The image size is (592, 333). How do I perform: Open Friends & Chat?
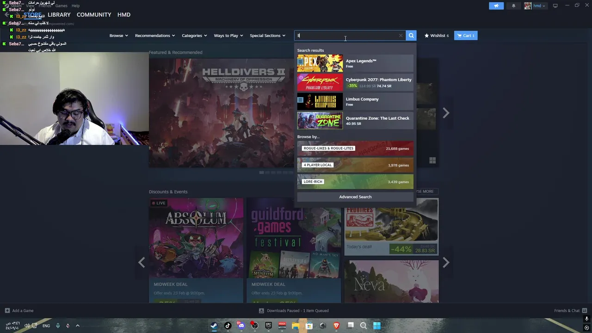(x=570, y=311)
